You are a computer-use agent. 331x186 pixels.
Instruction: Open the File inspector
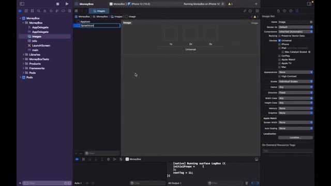pyautogui.click(x=278, y=11)
